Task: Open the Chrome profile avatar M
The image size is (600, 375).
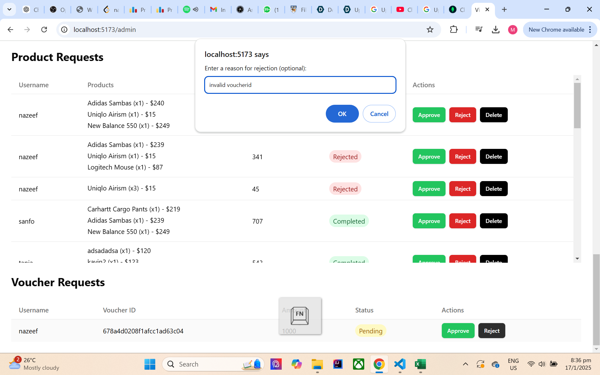Action: pyautogui.click(x=512, y=30)
